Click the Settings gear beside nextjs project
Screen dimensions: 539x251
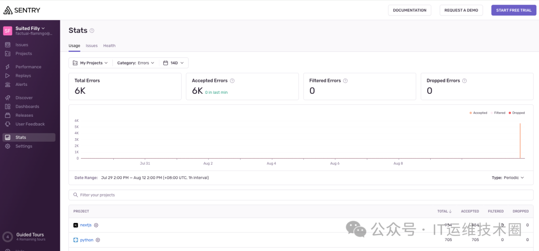[96, 225]
